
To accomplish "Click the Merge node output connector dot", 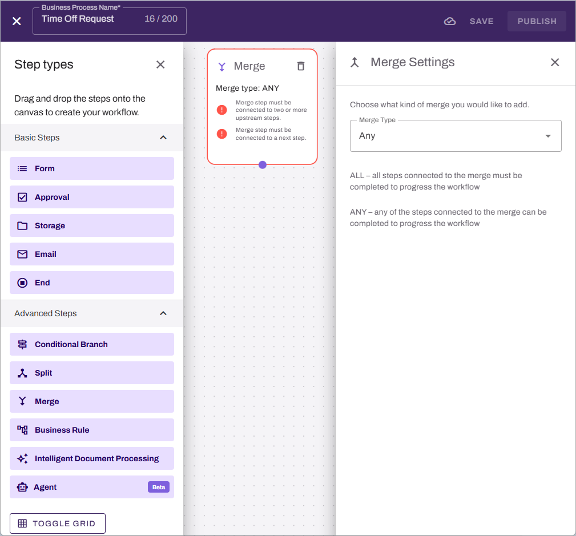I will [262, 165].
